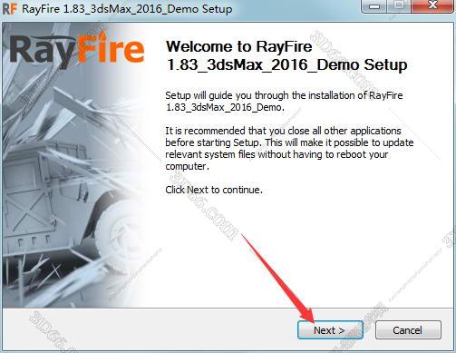Click the disabled maximize button
The image size is (456, 353).
pos(400,5)
